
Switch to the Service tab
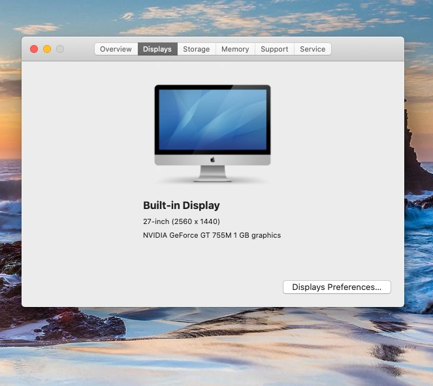(x=313, y=49)
